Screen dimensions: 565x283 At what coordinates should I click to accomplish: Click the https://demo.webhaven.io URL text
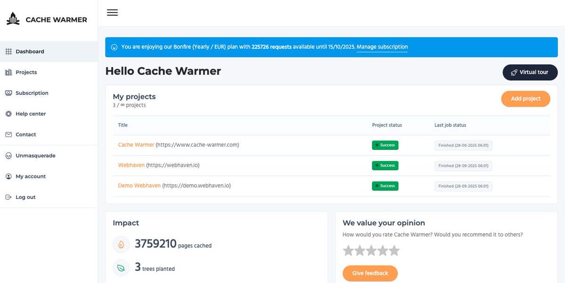click(x=196, y=186)
